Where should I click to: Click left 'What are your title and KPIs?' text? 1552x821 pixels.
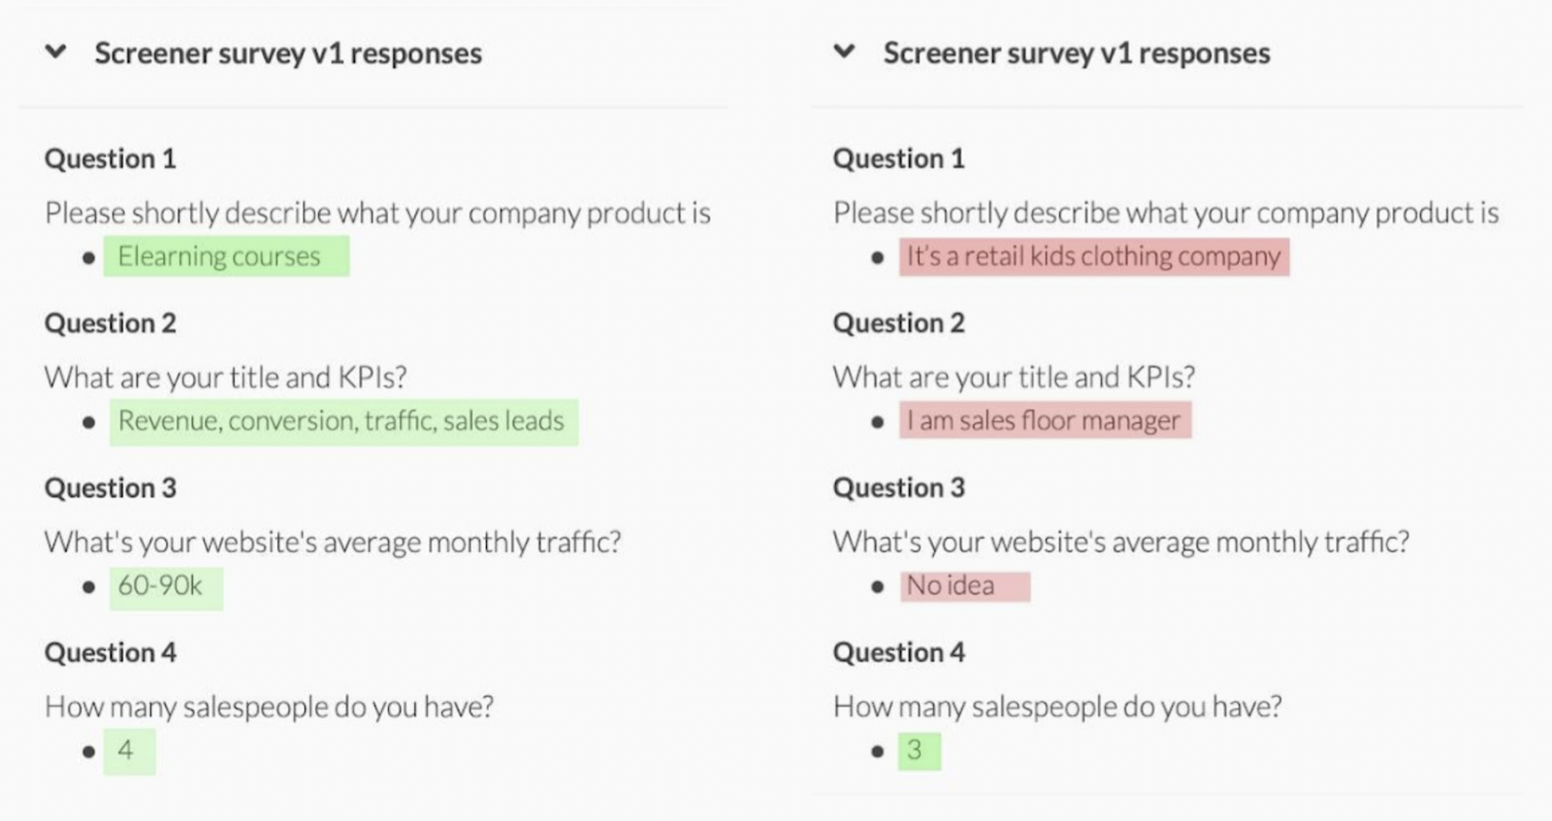[226, 377]
